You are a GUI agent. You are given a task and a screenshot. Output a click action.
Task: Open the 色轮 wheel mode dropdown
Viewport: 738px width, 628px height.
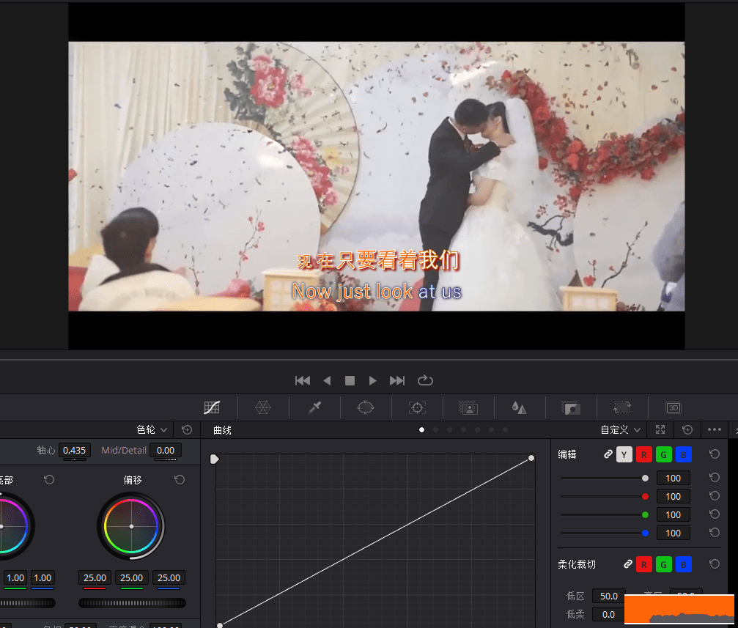(152, 429)
